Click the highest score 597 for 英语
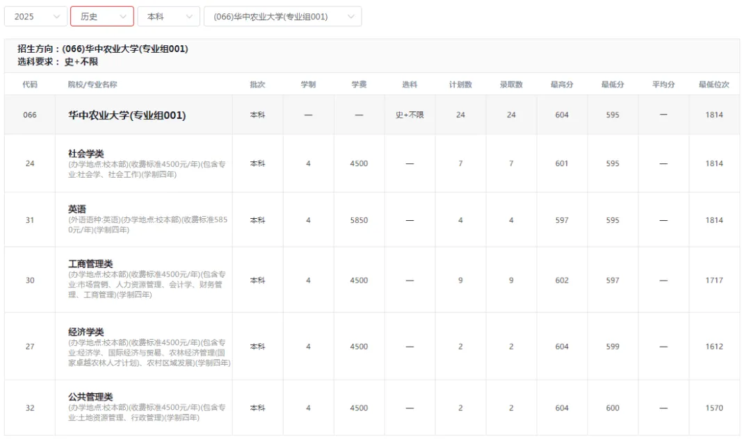Image resolution: width=751 pixels, height=439 pixels. 563,220
